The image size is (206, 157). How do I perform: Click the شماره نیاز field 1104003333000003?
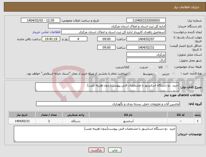146,20
